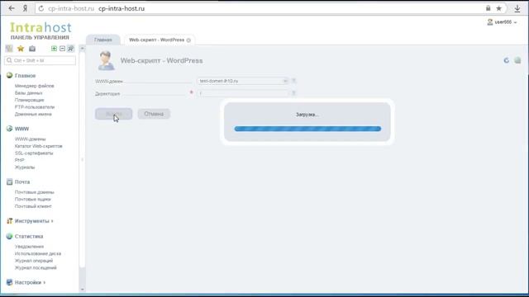Viewport: 529px width, 297px height.
Task: Switch to the Главная tab
Action: pyautogui.click(x=102, y=40)
